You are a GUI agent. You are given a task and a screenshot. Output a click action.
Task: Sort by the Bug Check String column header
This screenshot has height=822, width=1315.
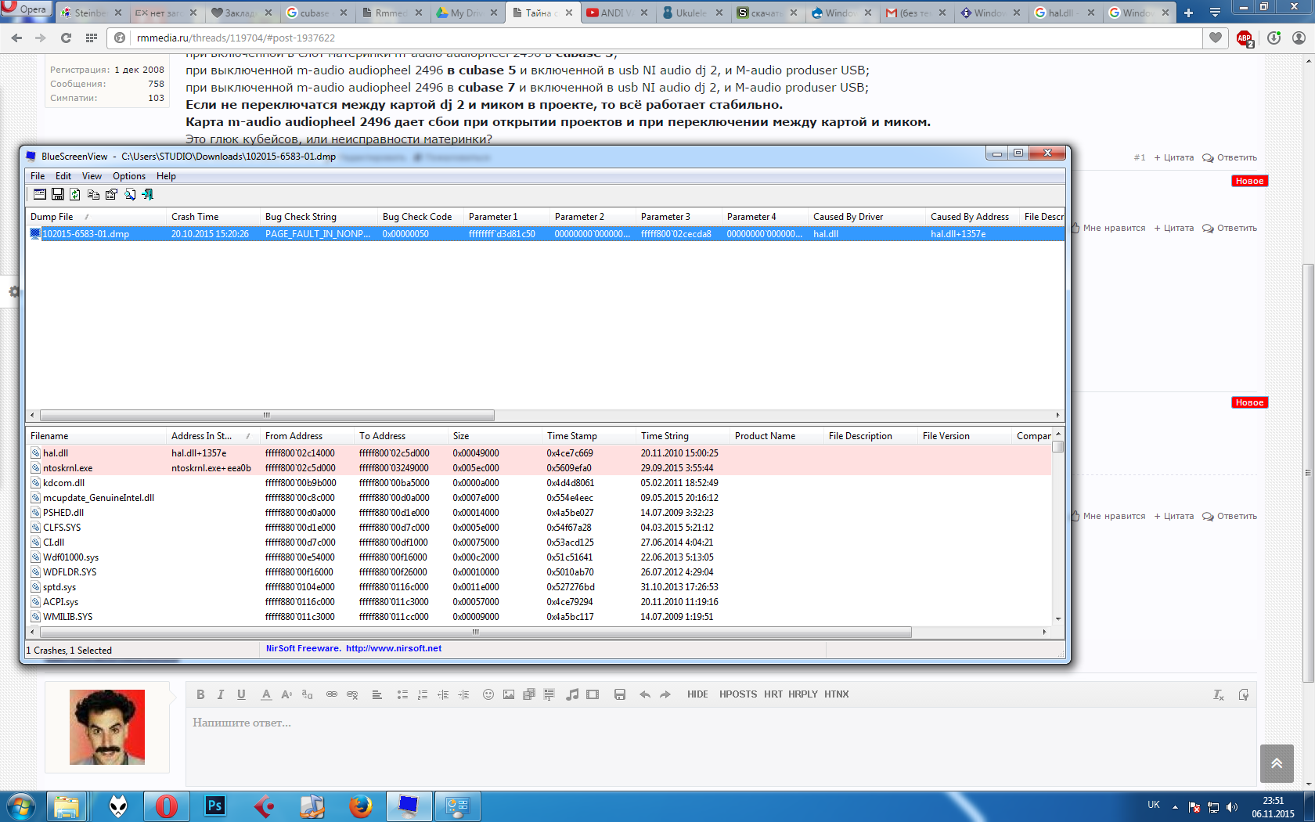tap(319, 217)
